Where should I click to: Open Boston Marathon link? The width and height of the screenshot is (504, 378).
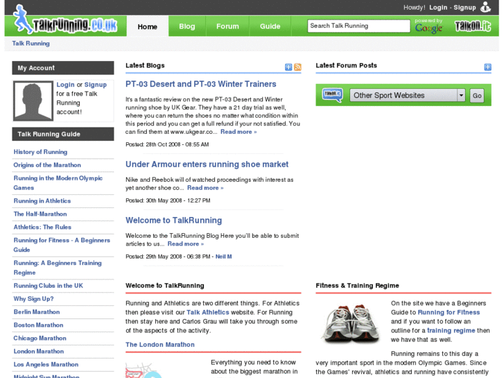pos(38,325)
